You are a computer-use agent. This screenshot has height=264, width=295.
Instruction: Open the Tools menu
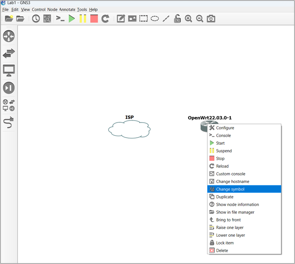click(82, 9)
